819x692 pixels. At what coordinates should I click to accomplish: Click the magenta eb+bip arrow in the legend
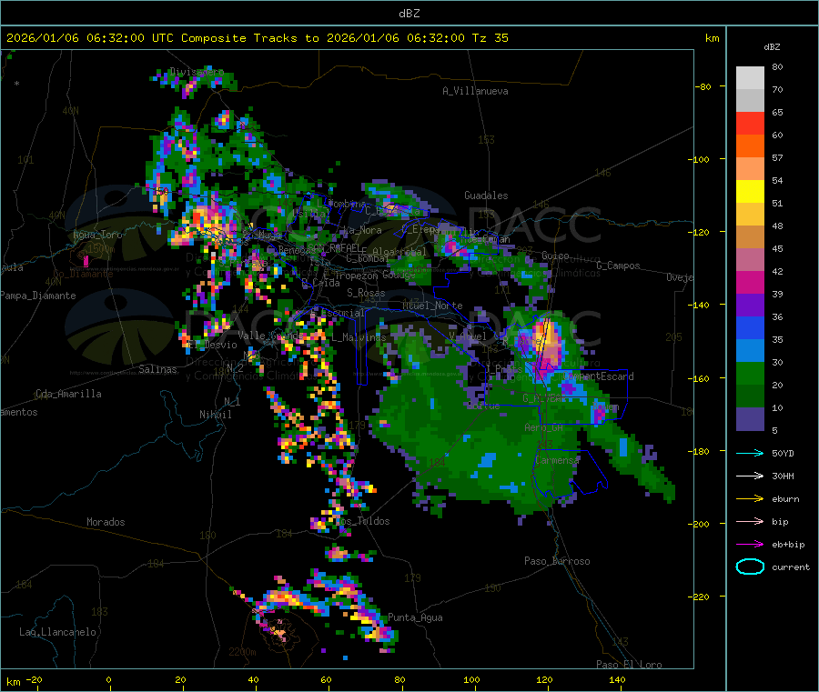[750, 545]
